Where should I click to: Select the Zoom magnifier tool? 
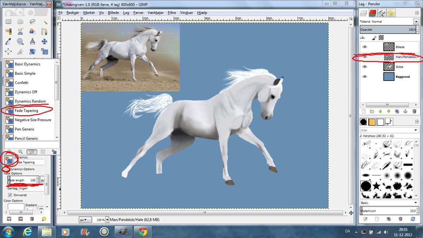pos(20,42)
